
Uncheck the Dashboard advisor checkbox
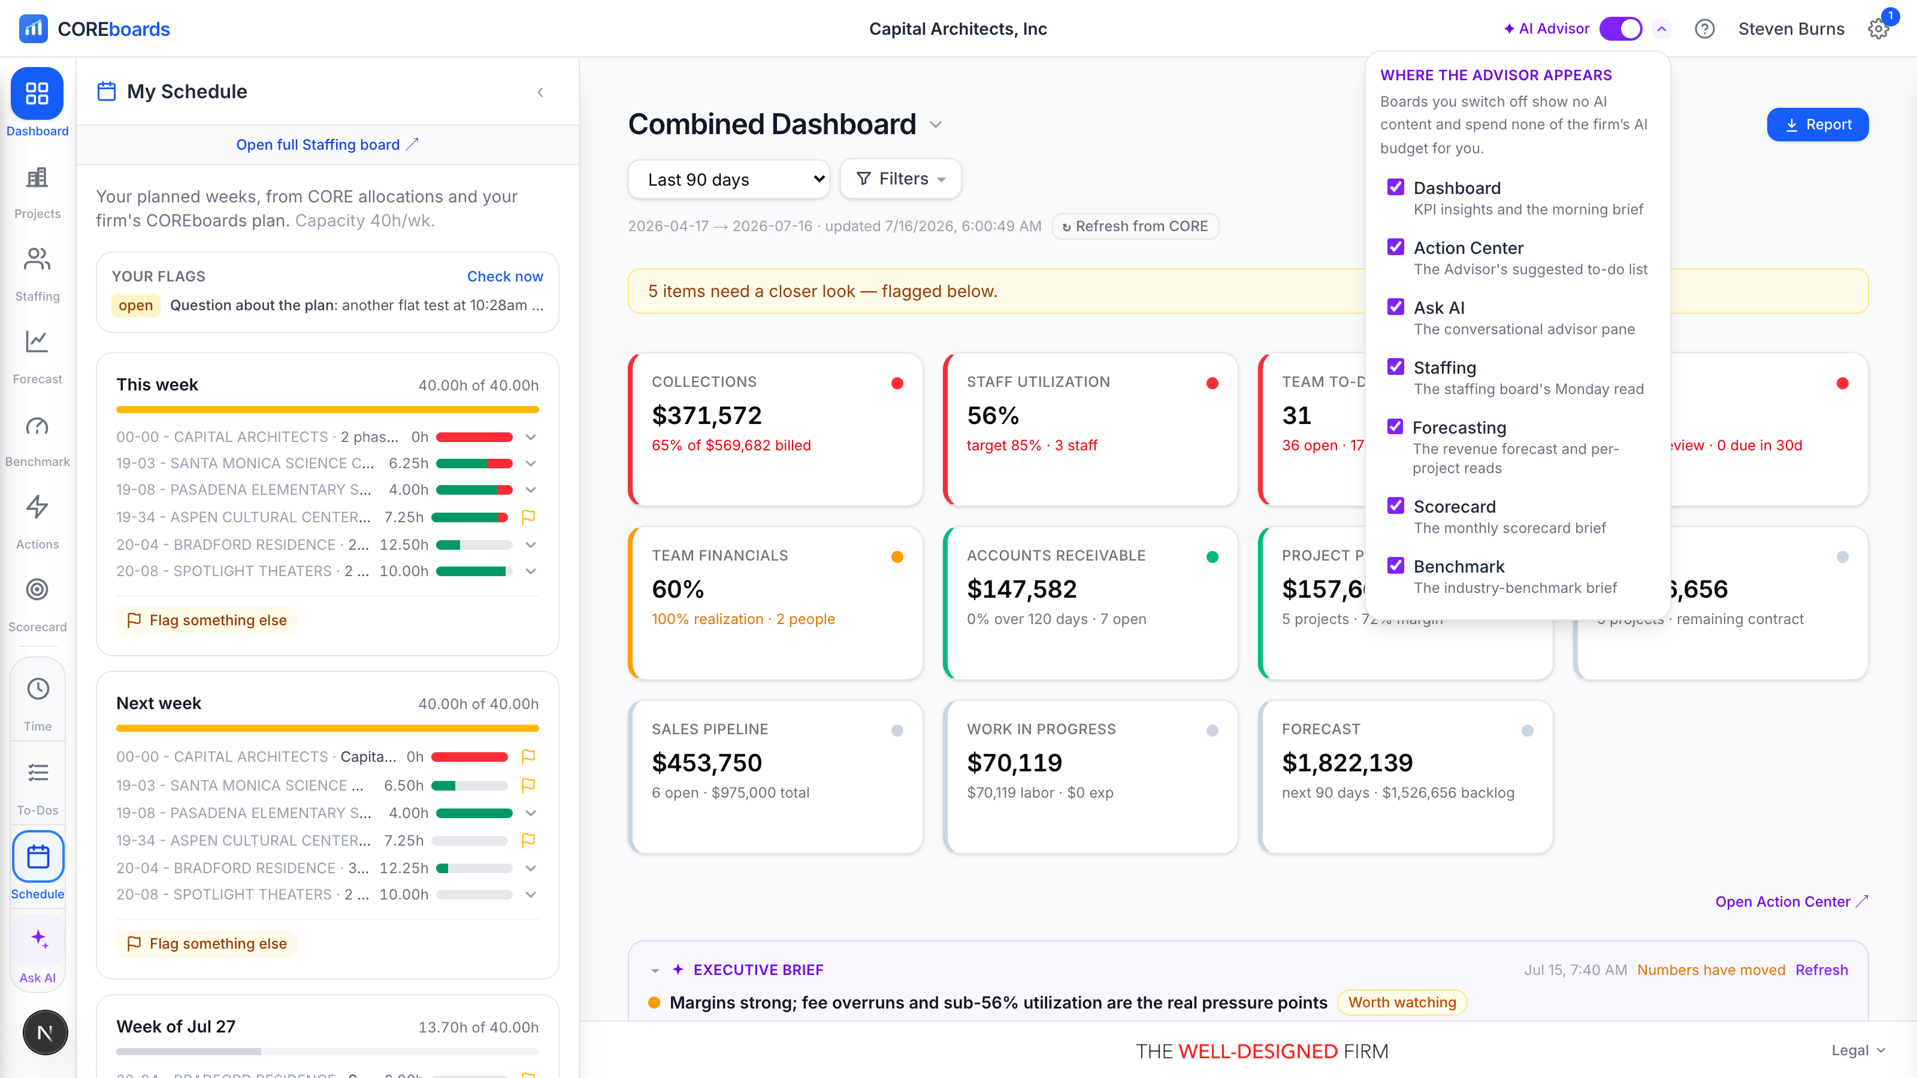[1395, 187]
